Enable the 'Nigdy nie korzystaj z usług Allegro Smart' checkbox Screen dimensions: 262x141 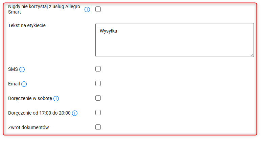click(98, 9)
